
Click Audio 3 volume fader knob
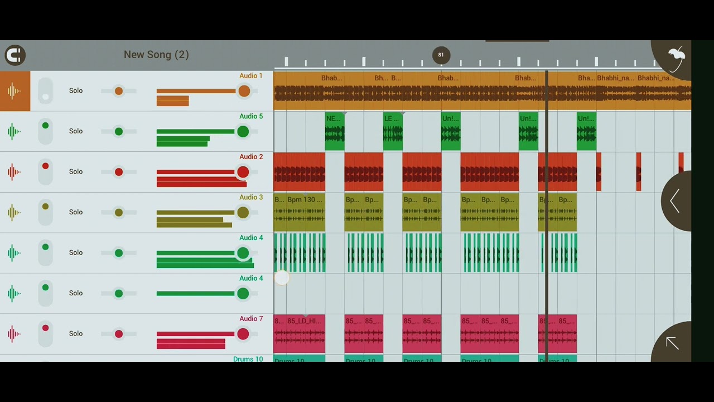pos(243,213)
